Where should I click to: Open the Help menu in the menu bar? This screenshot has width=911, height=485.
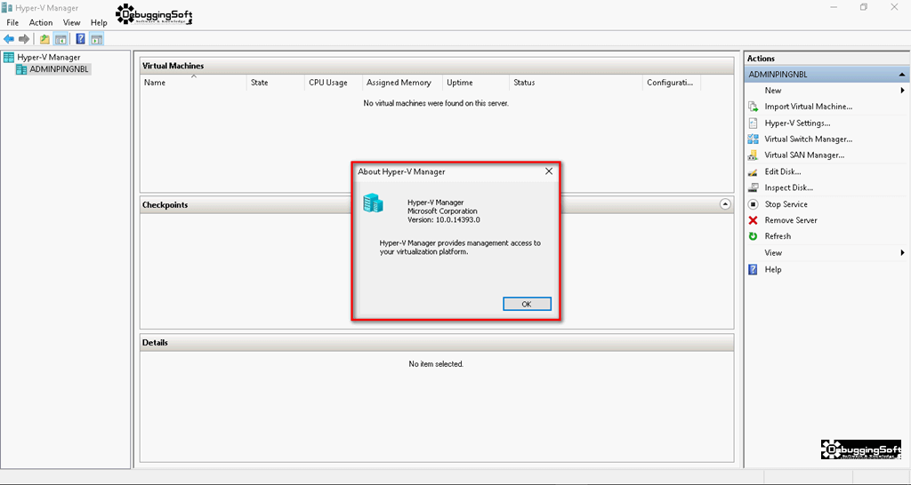[99, 22]
